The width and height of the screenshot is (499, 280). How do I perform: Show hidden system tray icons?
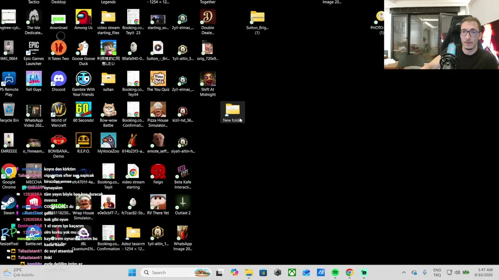[403, 273]
